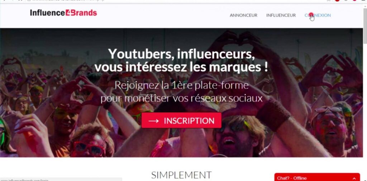
Task: Open the ANNONCEUR menu item
Action: pos(243,15)
